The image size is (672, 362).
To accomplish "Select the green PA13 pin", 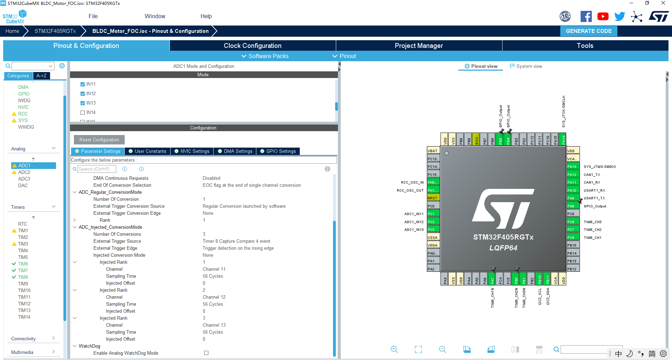I will 573,166.
